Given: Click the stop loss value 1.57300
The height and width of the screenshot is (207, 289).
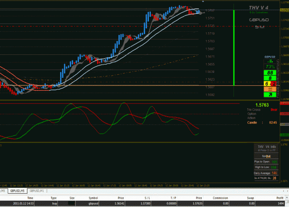Looking at the screenshot, I should pyautogui.click(x=146, y=203).
